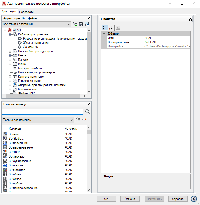Collapse the Свойства panel

pyautogui.click(x=191, y=20)
